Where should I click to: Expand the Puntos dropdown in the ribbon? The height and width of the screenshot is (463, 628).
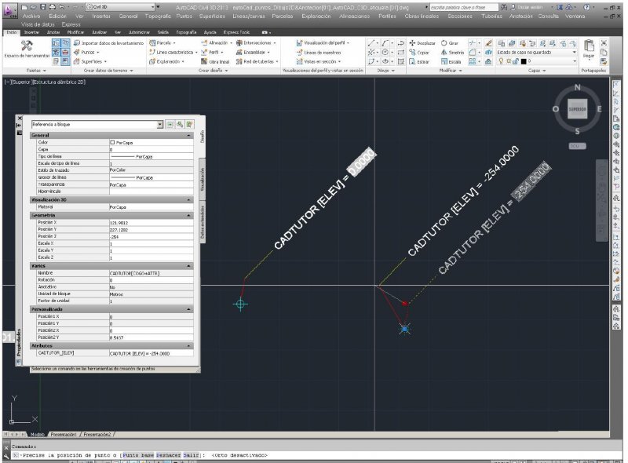(x=86, y=53)
